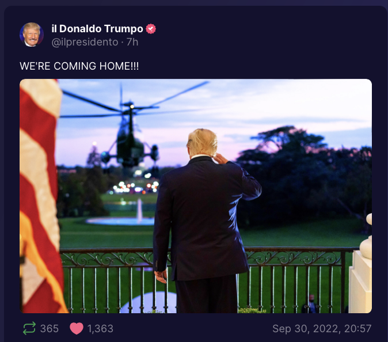Open the 365 reposts count
The image size is (388, 342).
50,329
